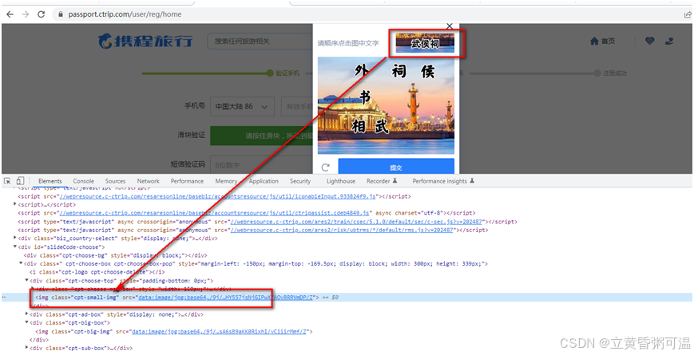694x355 pixels.
Task: Refresh the captcha with the circular arrow
Action: 326,167
